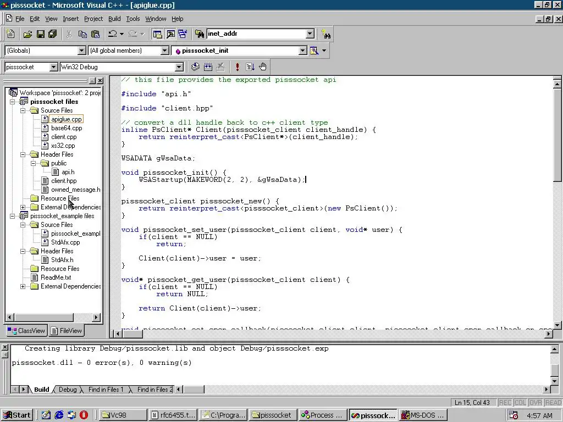Launch Internet Explorer from quick launch
Viewport: 563px width, 422px height.
(58, 415)
